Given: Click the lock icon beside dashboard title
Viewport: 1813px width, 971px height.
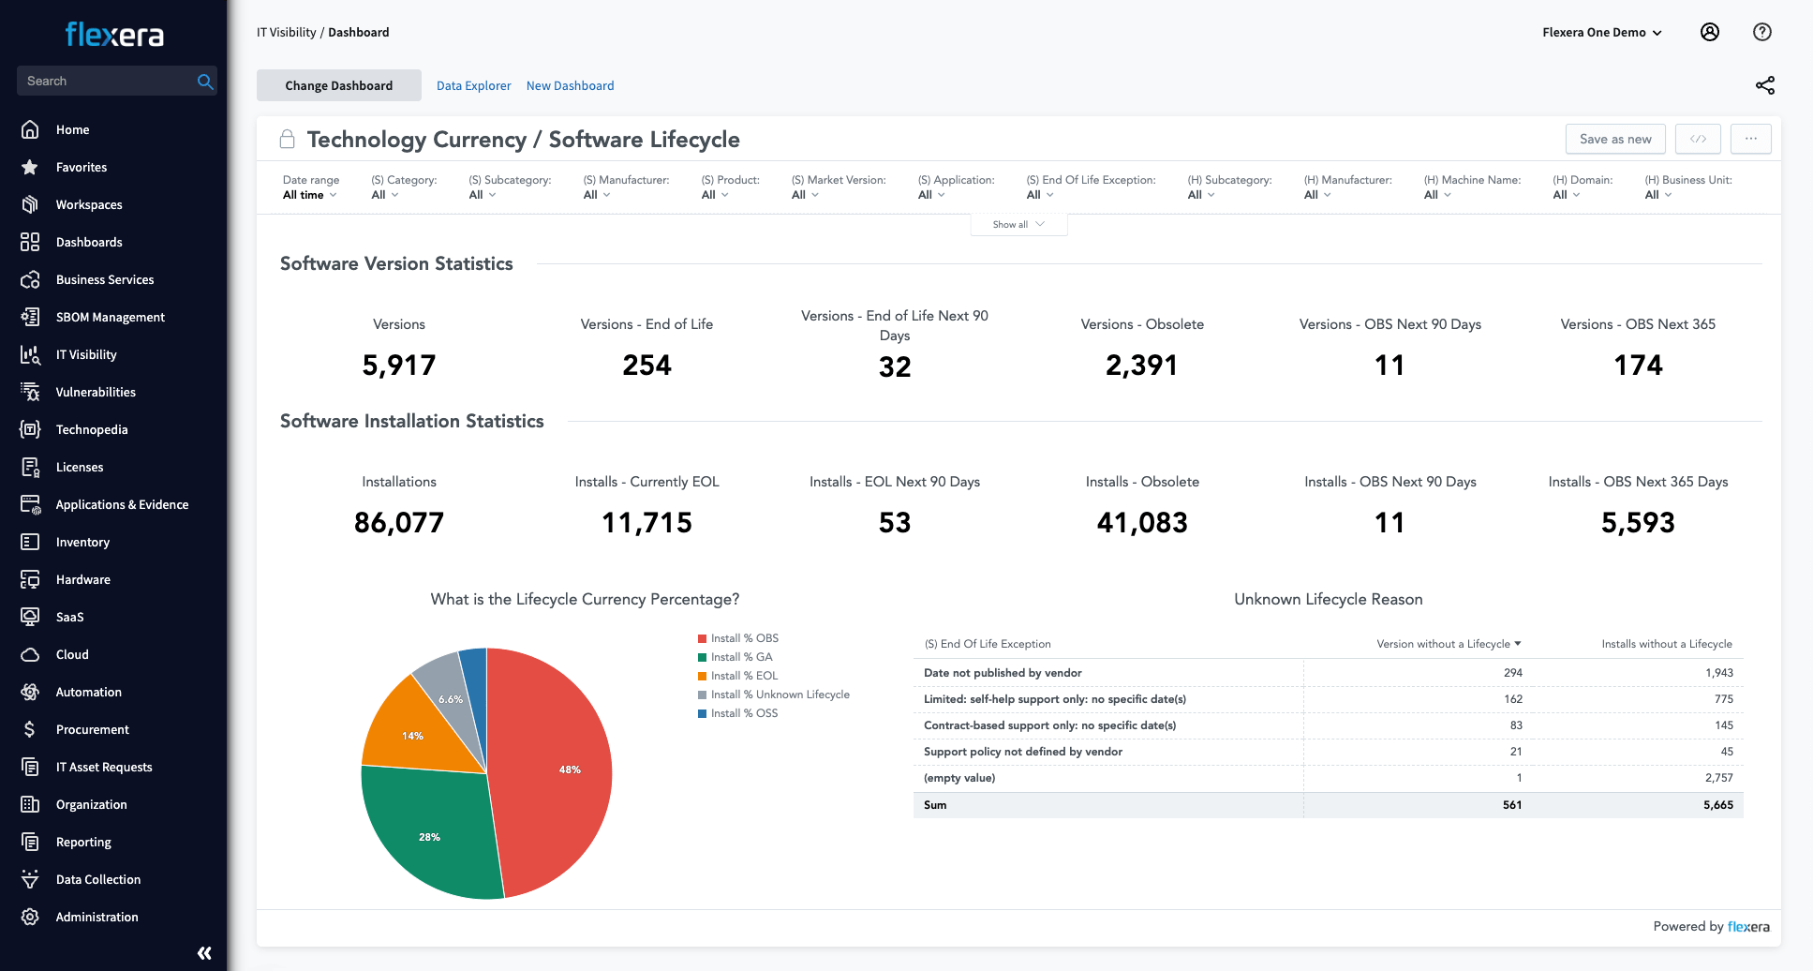Looking at the screenshot, I should (288, 140).
